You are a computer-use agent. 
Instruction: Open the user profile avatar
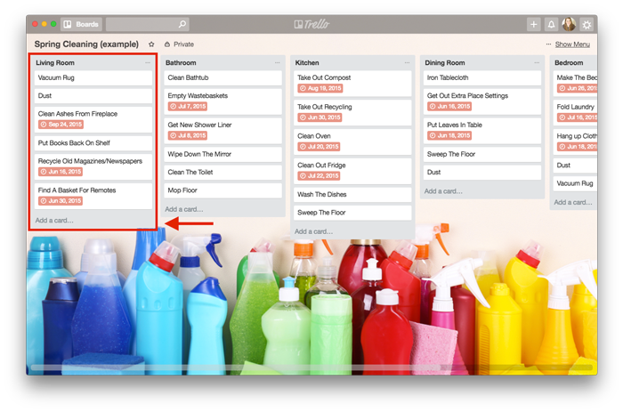pyautogui.click(x=569, y=24)
